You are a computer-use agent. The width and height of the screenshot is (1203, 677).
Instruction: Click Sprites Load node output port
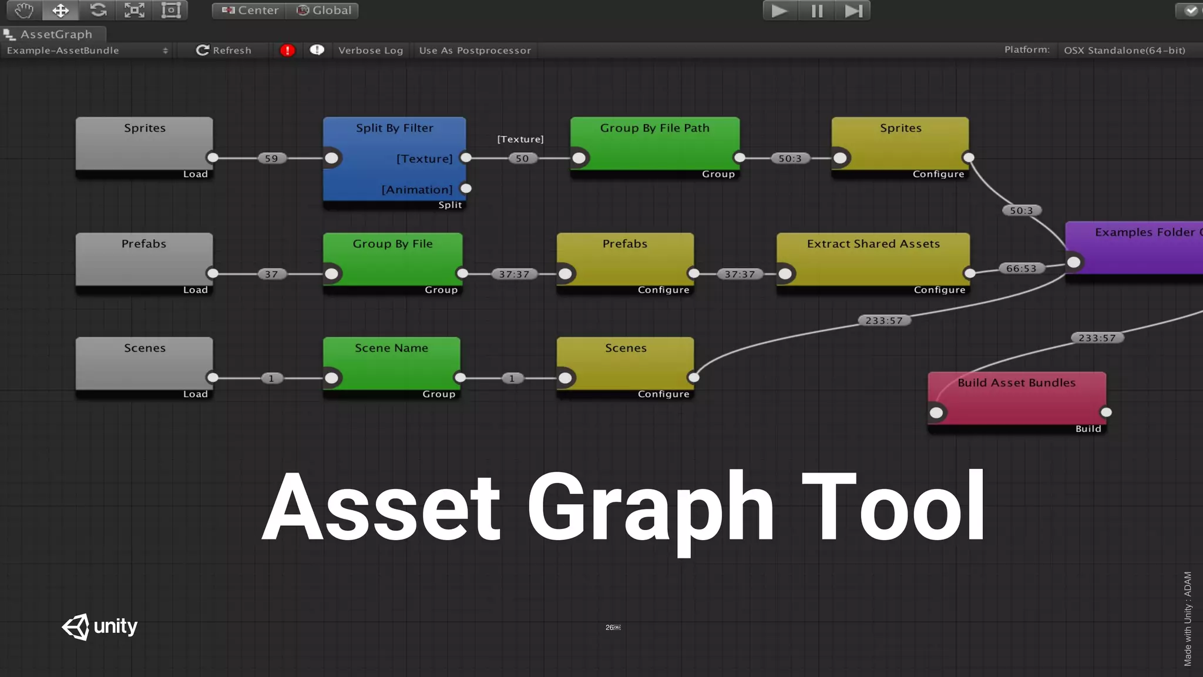click(x=213, y=157)
